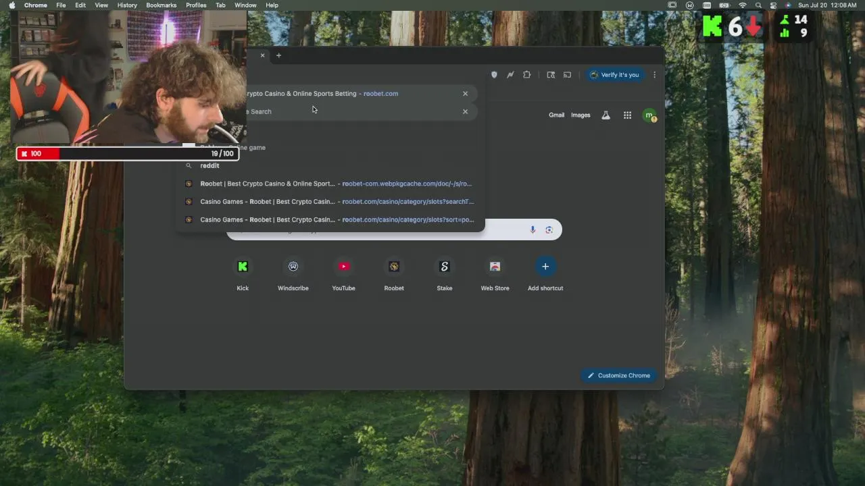This screenshot has width=865, height=486.
Task: Click the Windscribe menu bar icon
Action: 689,5
